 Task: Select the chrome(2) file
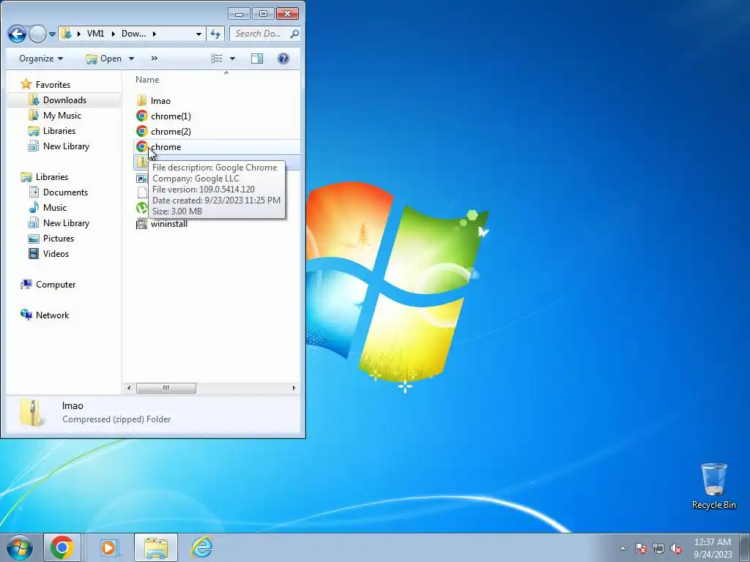(x=171, y=132)
